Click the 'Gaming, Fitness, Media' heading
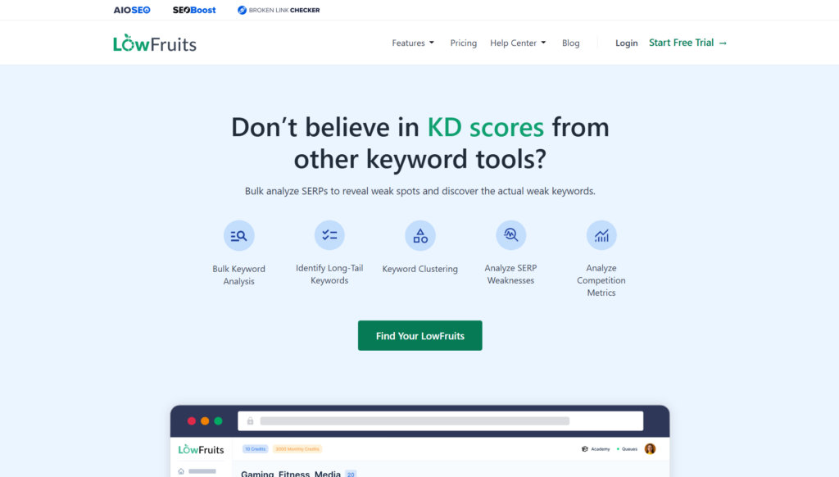 click(291, 473)
